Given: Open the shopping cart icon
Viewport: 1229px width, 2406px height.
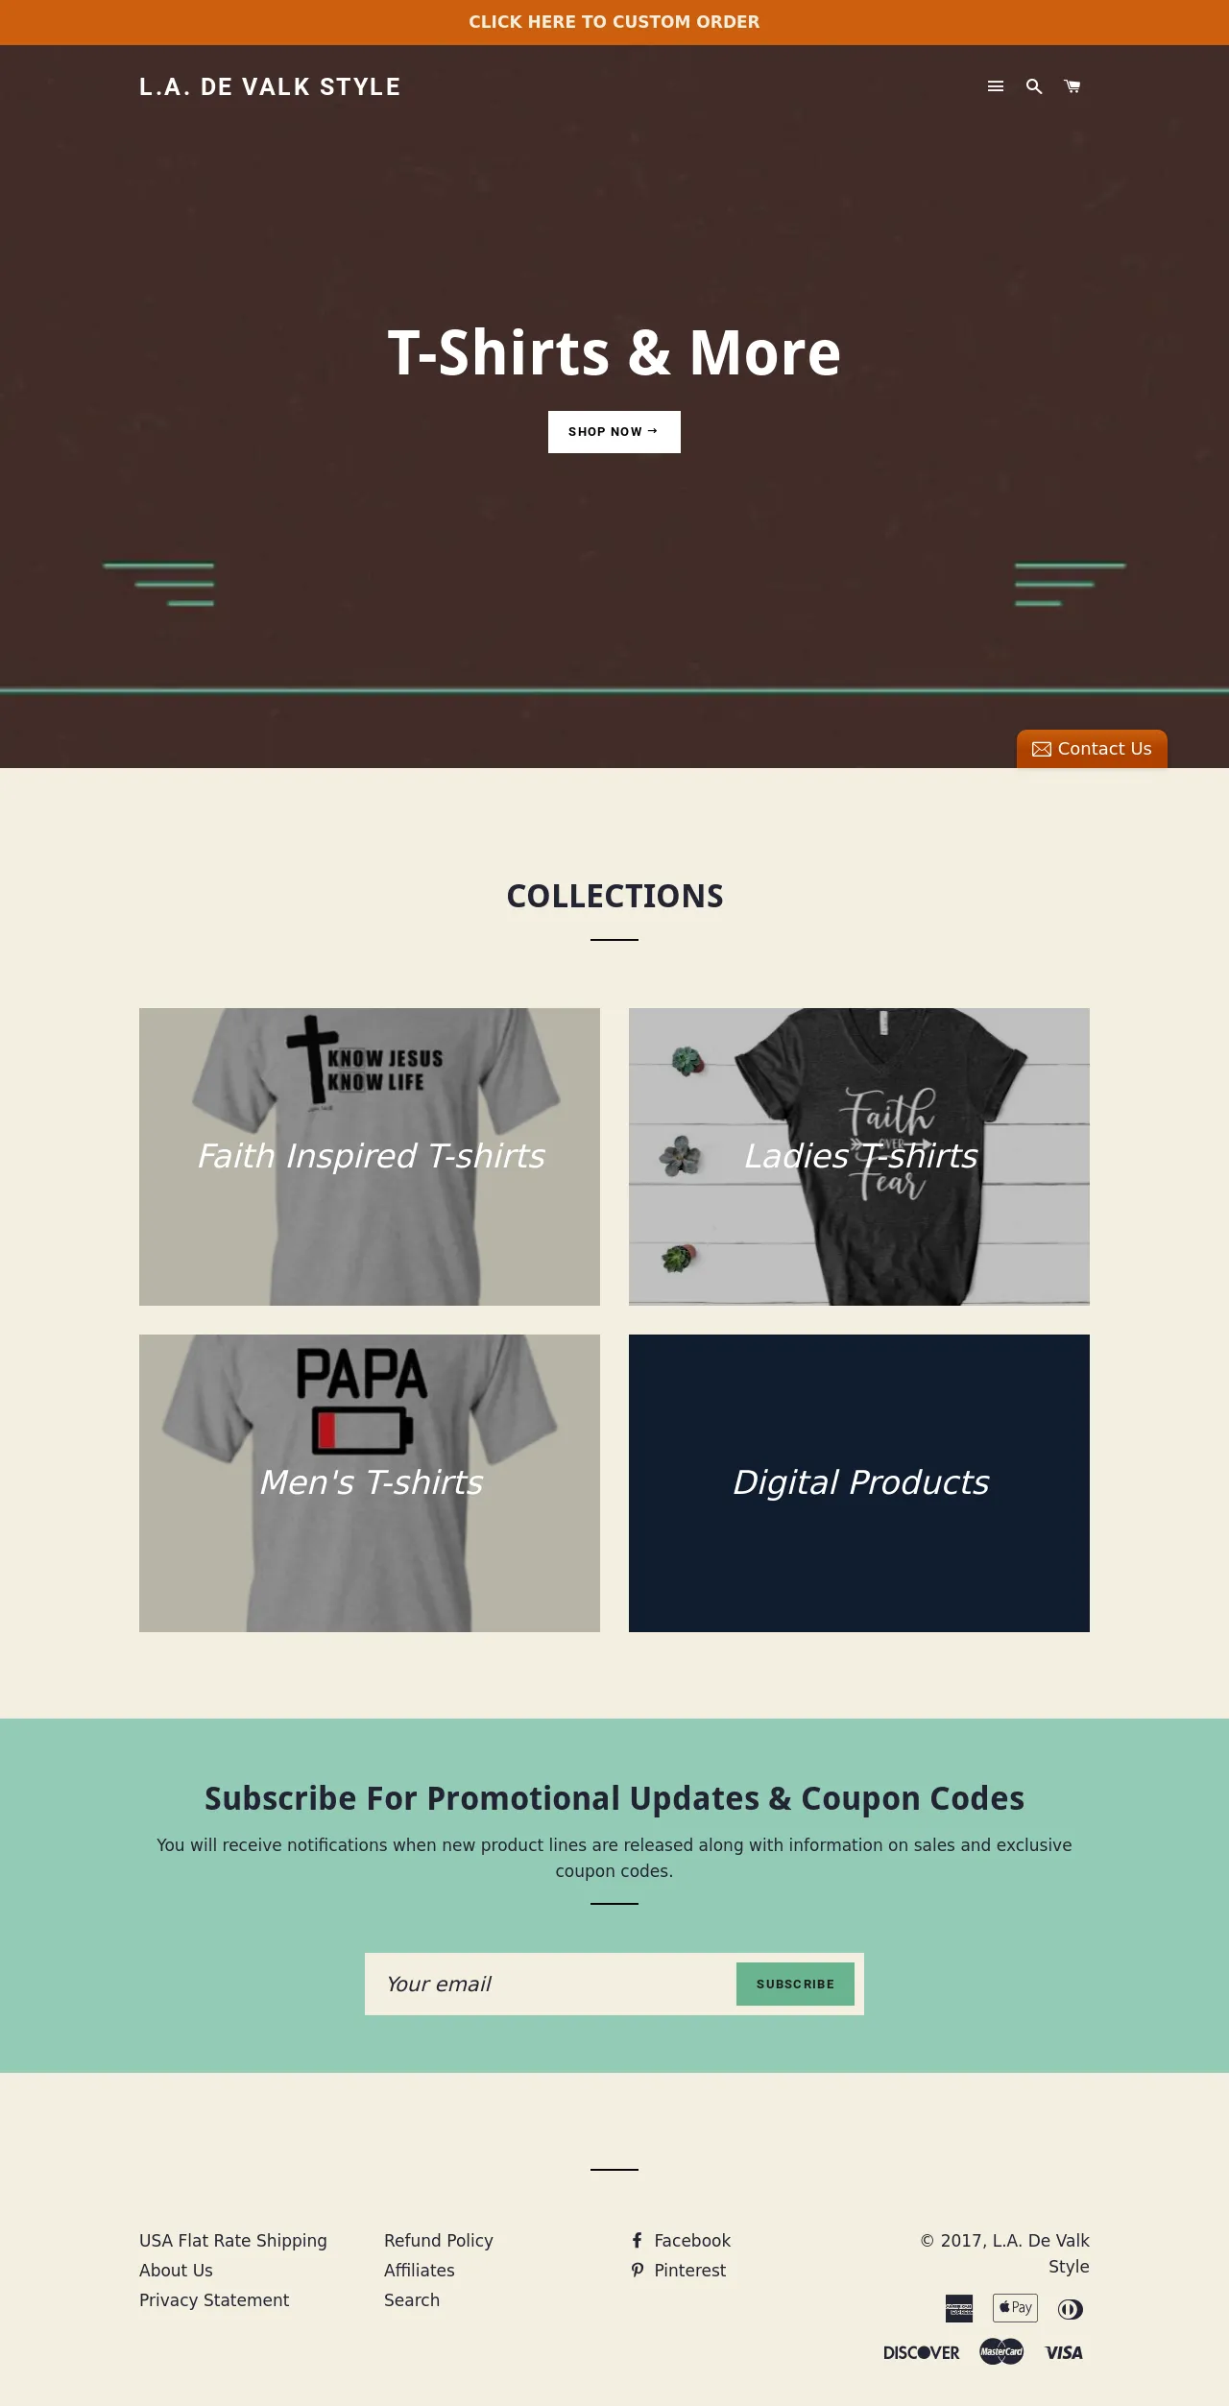Looking at the screenshot, I should [x=1072, y=86].
